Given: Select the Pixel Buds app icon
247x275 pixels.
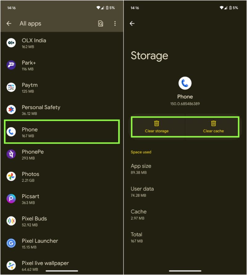Looking at the screenshot, I should pyautogui.click(x=11, y=221).
